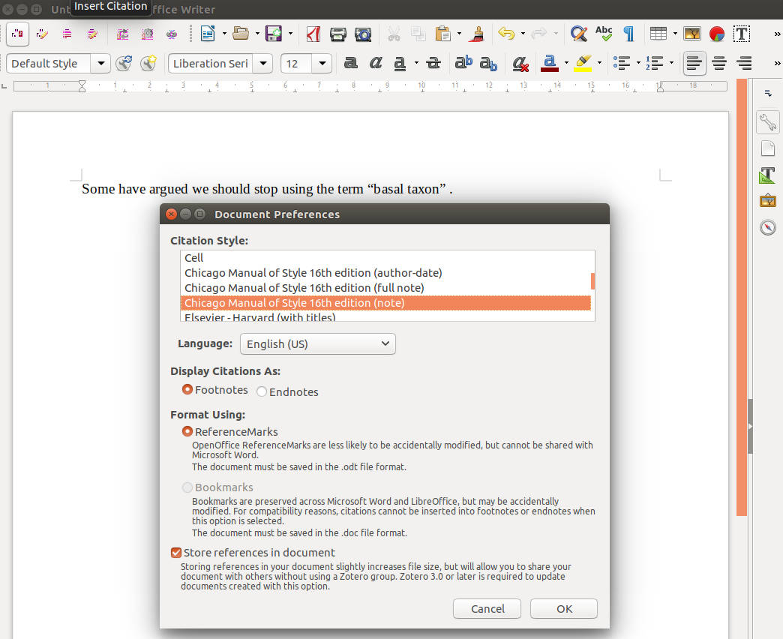Click the Zotero Insert Citation icon
Image resolution: width=783 pixels, height=639 pixels.
pos(16,34)
